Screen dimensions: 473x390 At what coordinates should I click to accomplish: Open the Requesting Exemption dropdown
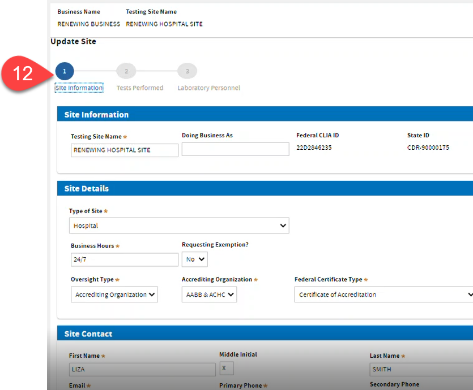[x=194, y=259]
